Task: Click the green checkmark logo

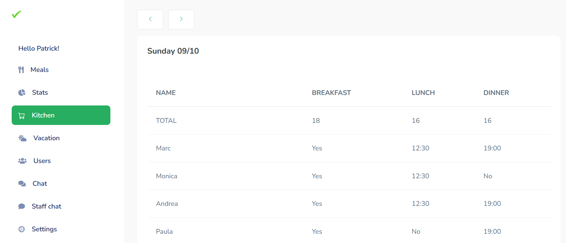Action: 17,14
